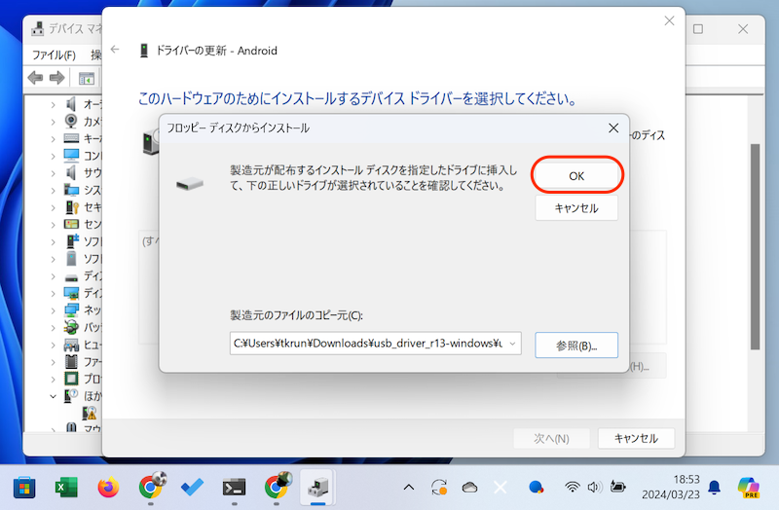
Task: Select the unknown device with warning icon
Action: [x=90, y=413]
